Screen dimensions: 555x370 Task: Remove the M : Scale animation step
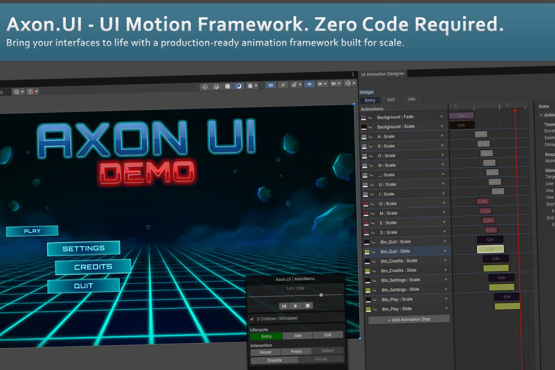pos(444,212)
